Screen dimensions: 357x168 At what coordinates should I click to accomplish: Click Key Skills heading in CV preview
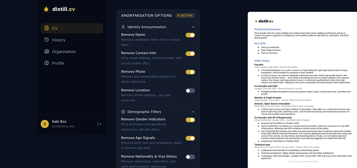click(x=260, y=43)
